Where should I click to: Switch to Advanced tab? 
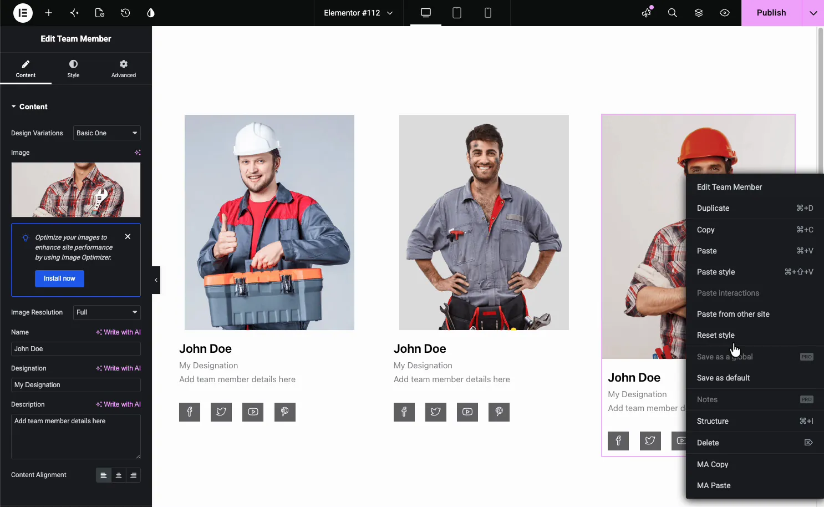point(124,69)
